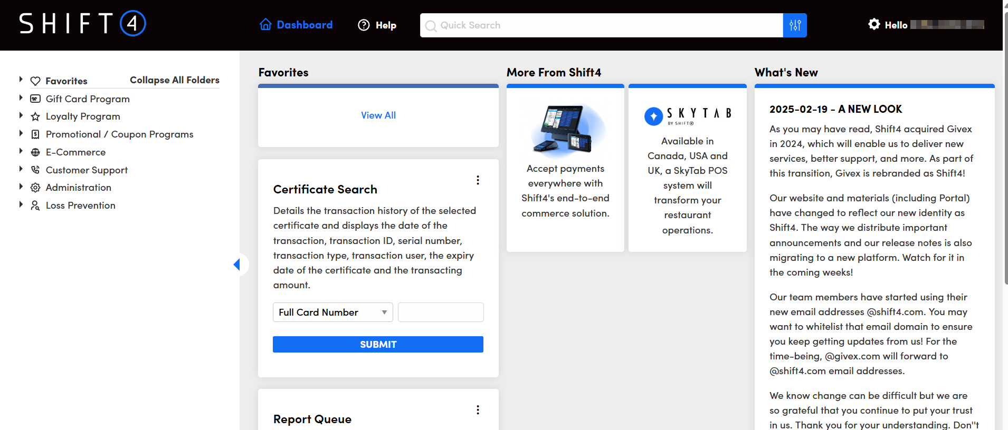This screenshot has width=1008, height=430.
Task: Open the Full Card Number dropdown
Action: pos(332,312)
